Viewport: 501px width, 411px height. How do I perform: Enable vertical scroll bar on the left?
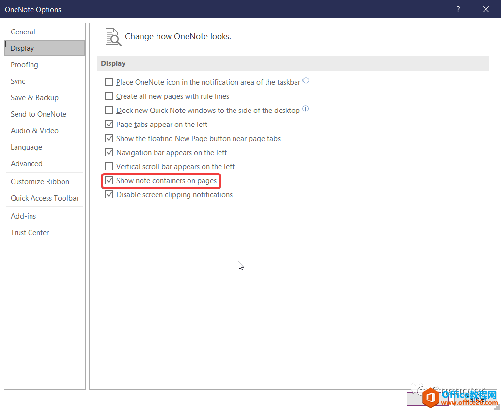(x=109, y=166)
